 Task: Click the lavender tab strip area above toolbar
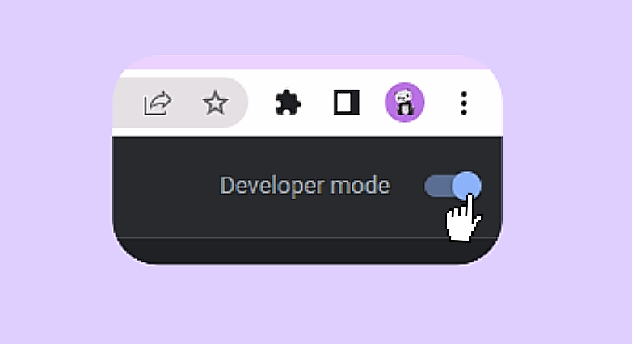[x=307, y=62]
